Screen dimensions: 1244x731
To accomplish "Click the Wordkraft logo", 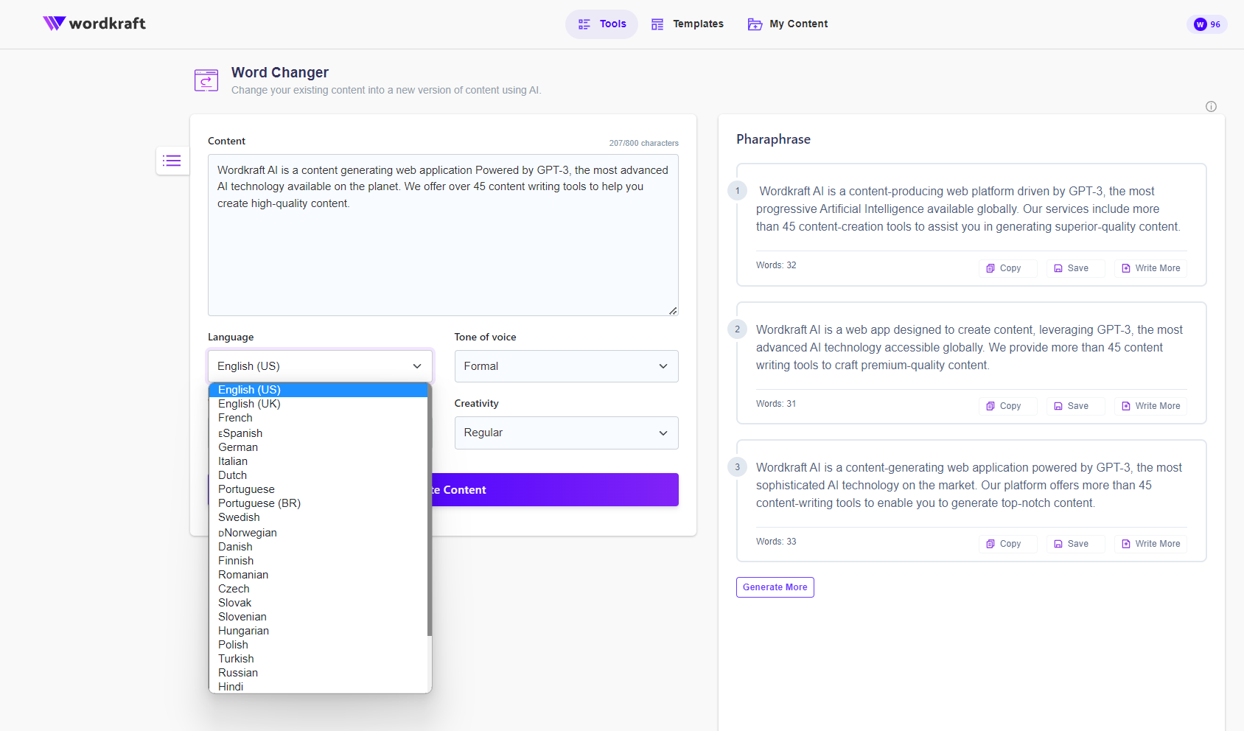I will [94, 24].
